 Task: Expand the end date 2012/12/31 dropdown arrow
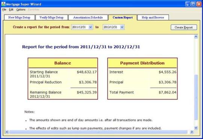tap(122, 27)
